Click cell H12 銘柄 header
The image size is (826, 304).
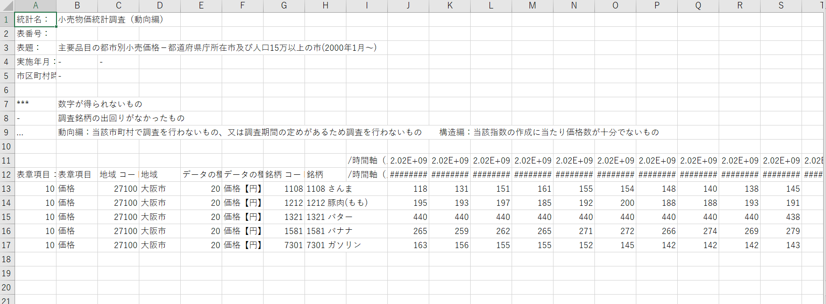[326, 175]
